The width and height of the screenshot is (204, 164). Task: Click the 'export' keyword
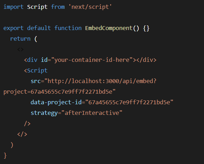click(13, 28)
